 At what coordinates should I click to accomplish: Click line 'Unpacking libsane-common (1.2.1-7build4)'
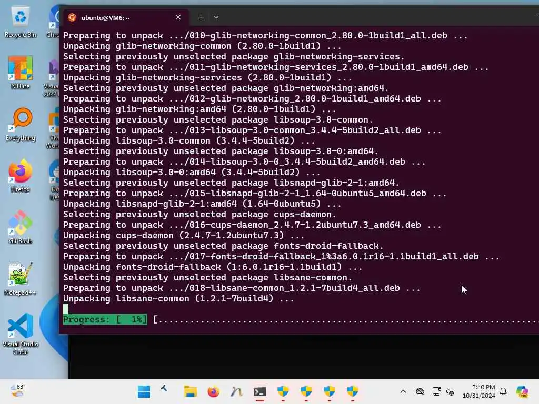point(178,299)
